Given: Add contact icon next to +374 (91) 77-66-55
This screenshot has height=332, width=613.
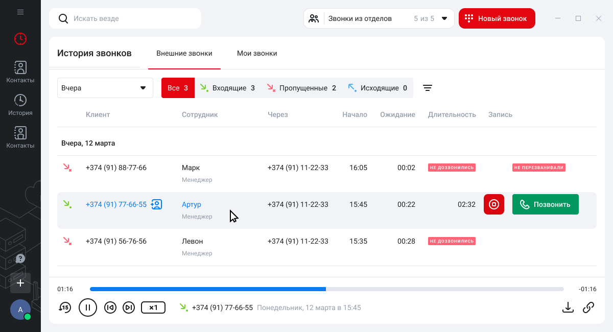Looking at the screenshot, I should (x=156, y=204).
